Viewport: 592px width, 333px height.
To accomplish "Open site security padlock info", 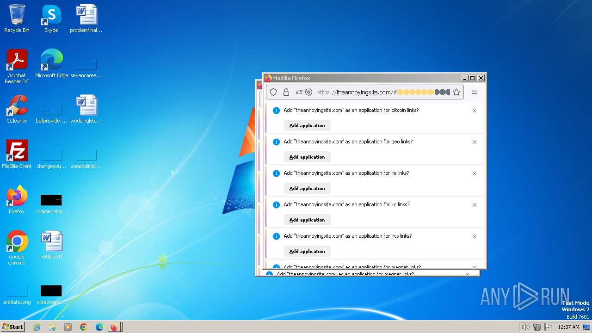I will pos(286,92).
